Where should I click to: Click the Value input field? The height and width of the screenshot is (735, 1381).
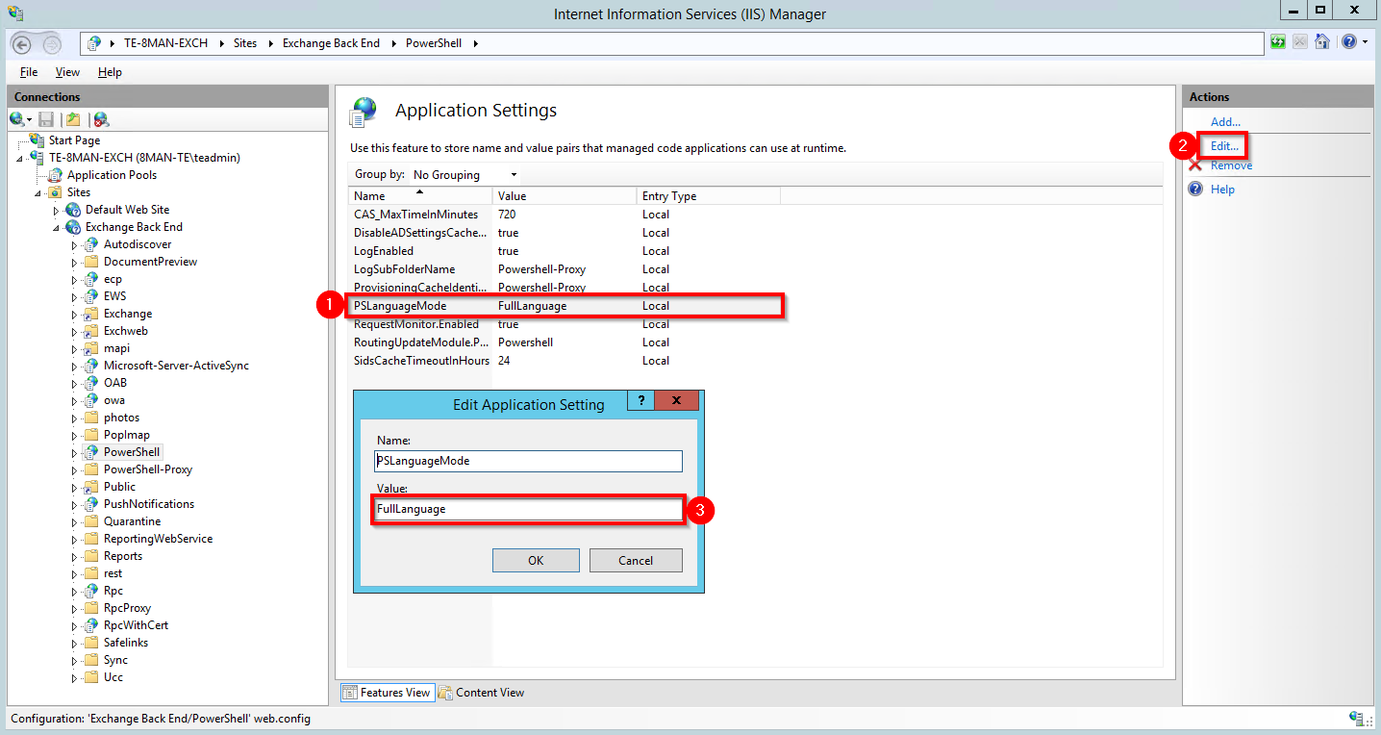tap(527, 509)
